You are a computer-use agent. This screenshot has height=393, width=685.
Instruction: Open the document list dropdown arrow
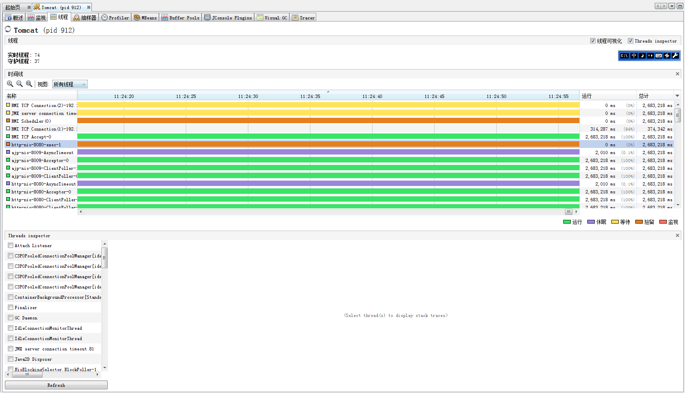tap(672, 6)
